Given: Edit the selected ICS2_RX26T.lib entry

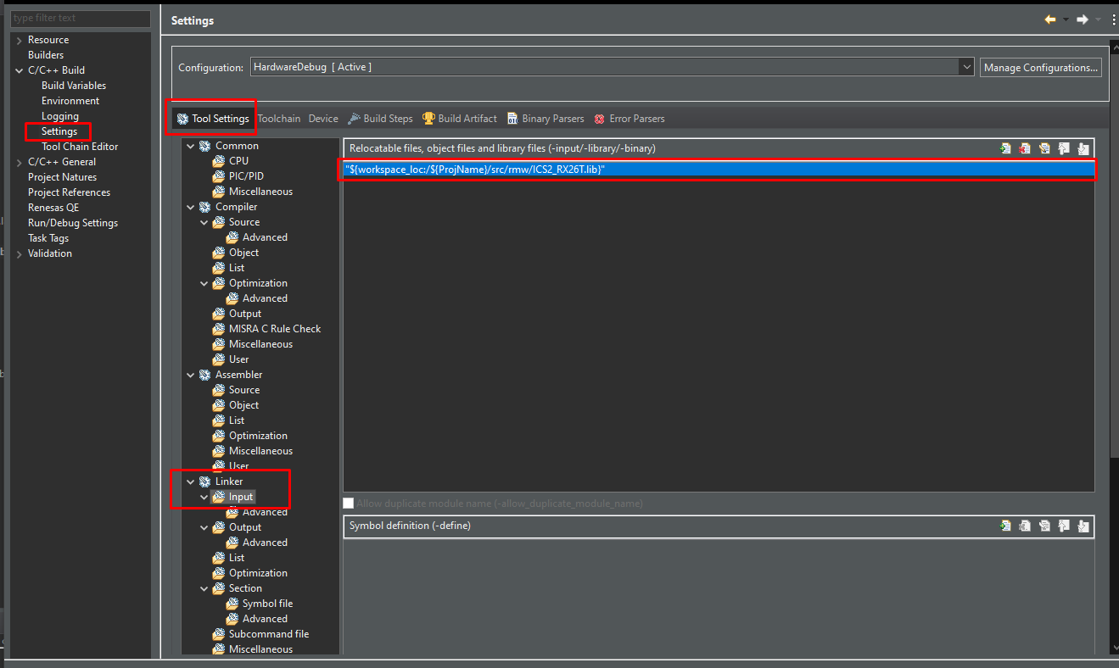Looking at the screenshot, I should tap(1044, 148).
